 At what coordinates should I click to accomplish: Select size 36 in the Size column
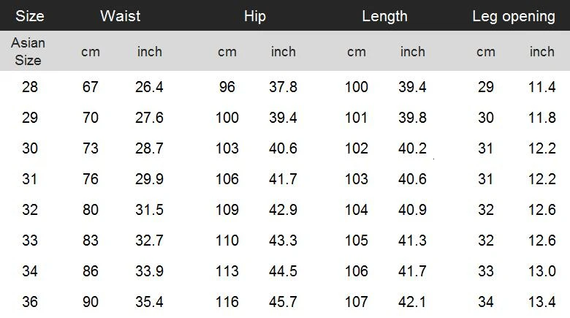(30, 301)
